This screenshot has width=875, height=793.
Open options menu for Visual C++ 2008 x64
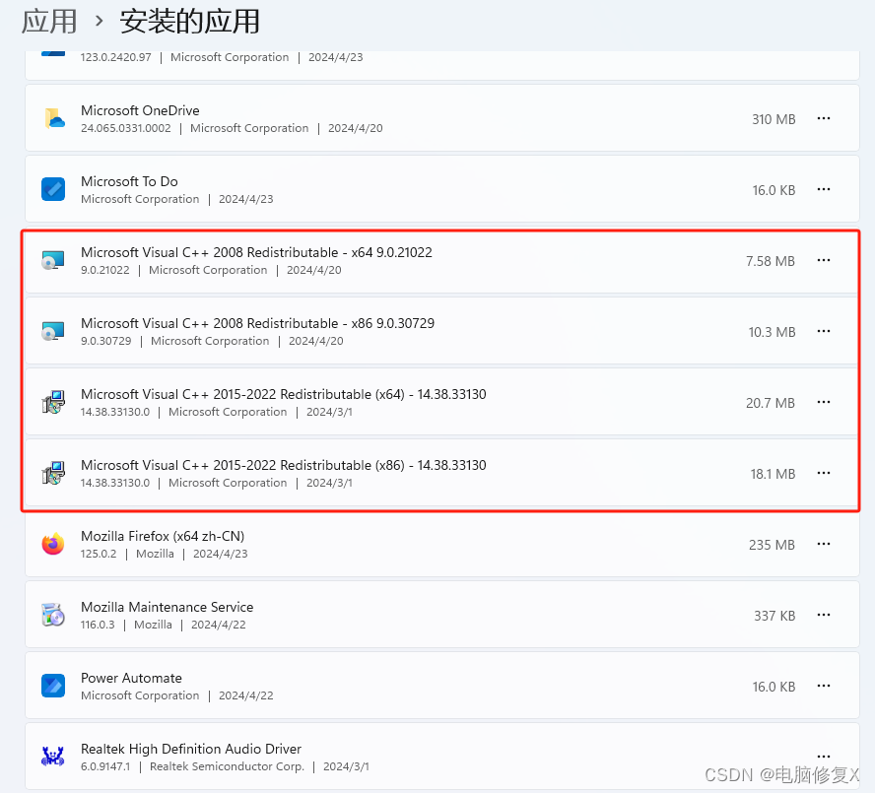(824, 260)
